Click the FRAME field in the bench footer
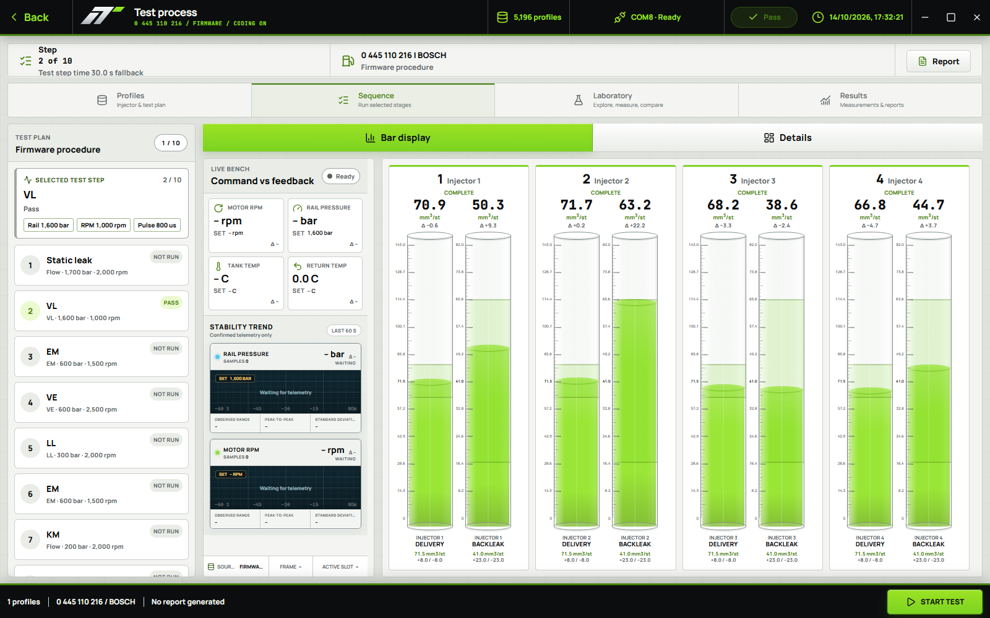990x618 pixels. pos(291,567)
